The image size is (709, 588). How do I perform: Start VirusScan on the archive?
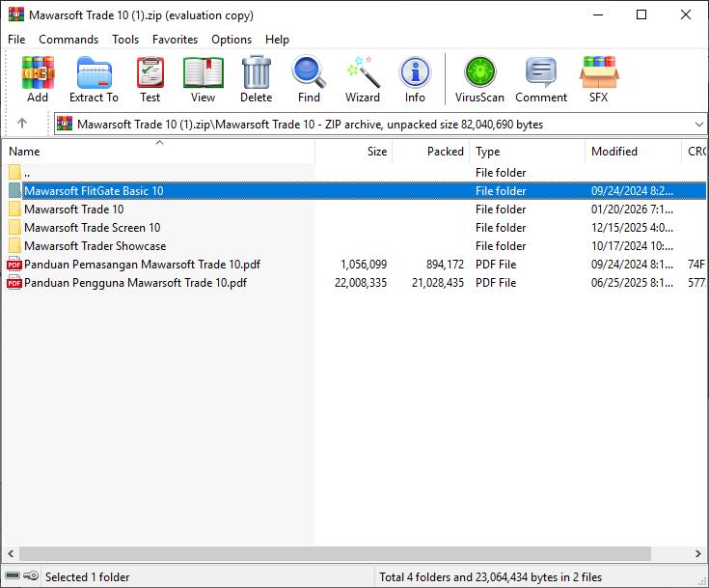click(479, 79)
